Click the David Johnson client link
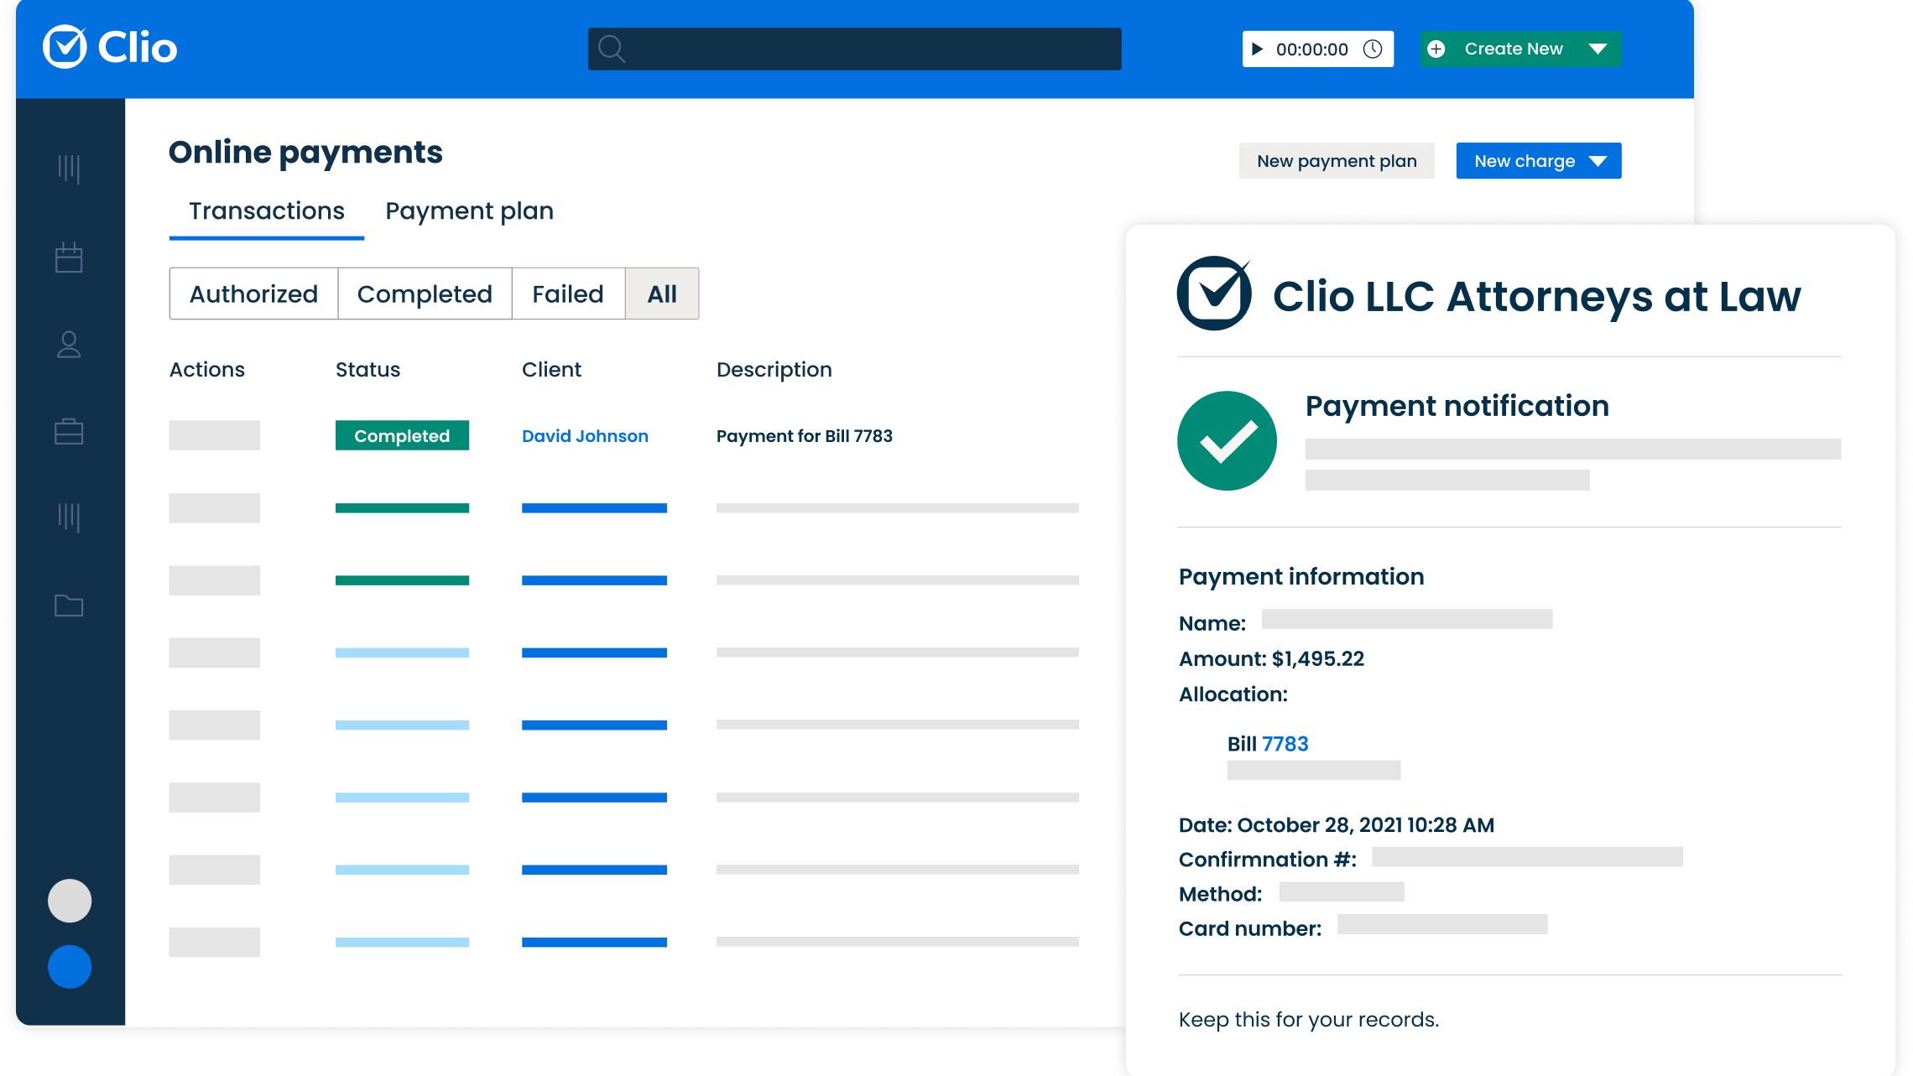Image resolution: width=1913 pixels, height=1076 pixels. [585, 435]
